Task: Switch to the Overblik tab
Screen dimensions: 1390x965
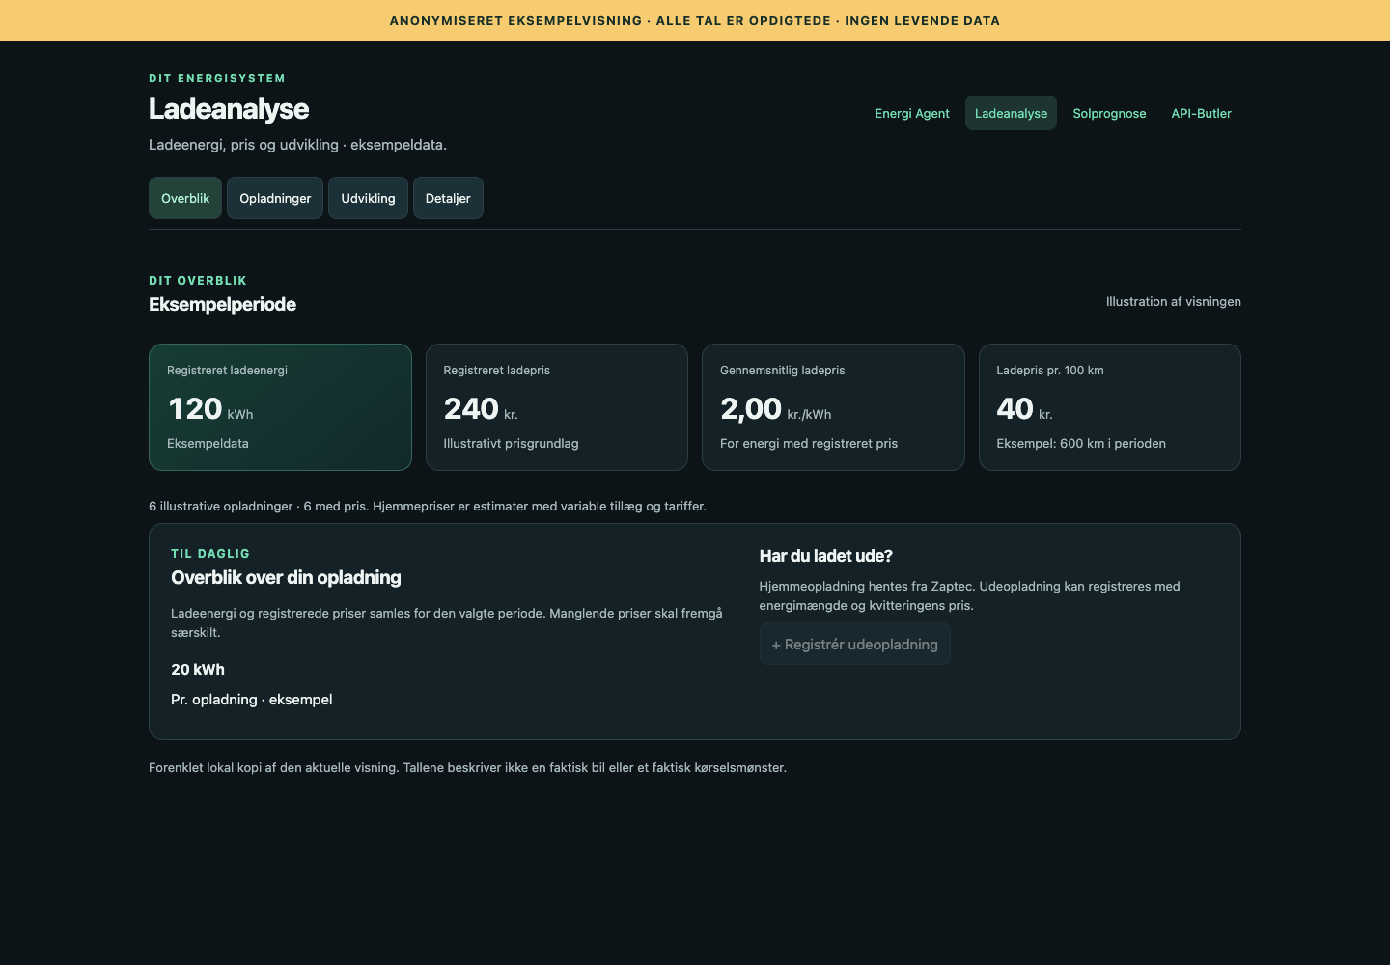Action: point(185,198)
